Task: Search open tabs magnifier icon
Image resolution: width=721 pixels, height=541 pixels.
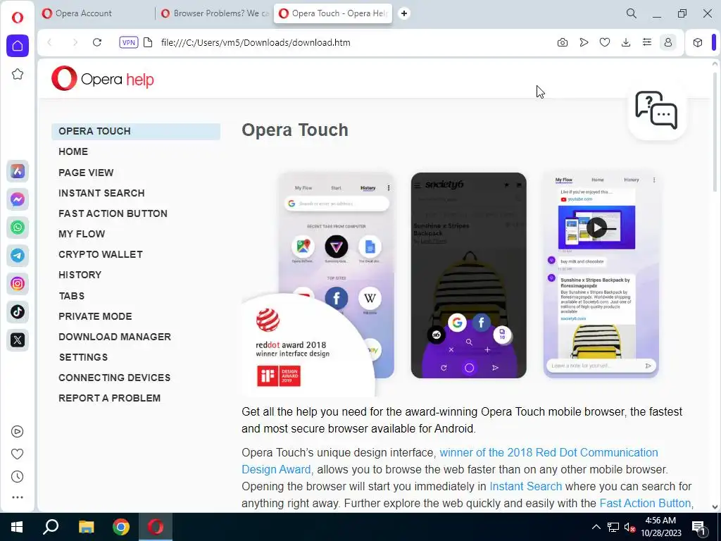Action: pos(632,13)
